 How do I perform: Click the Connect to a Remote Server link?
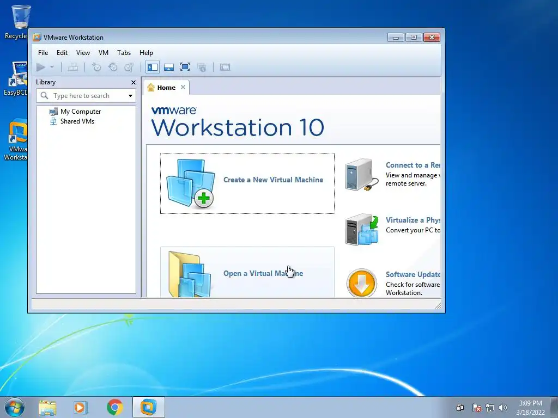coord(413,165)
